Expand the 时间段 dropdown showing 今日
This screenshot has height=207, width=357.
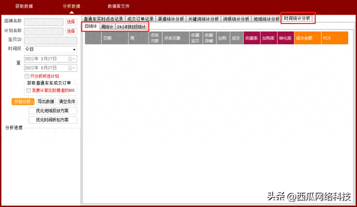coord(74,50)
